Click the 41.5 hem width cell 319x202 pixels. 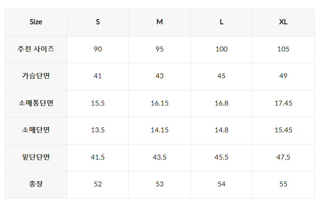[98, 157]
